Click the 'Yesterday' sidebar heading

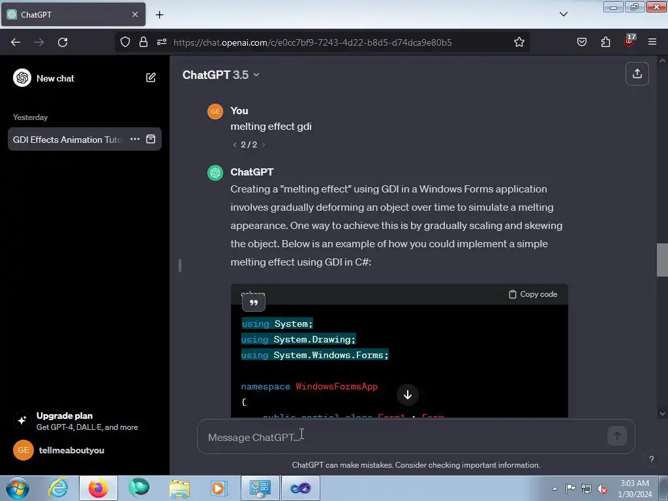[30, 117]
